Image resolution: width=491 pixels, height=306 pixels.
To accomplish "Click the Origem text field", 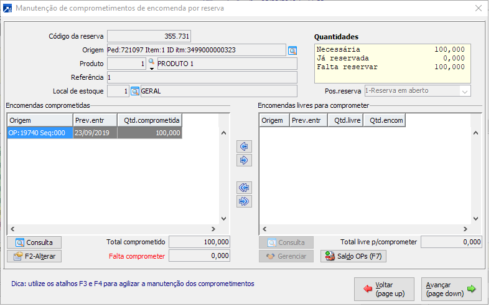I will pyautogui.click(x=197, y=50).
